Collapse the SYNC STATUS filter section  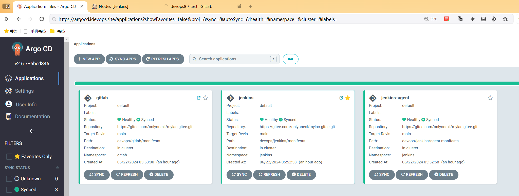tap(58, 167)
